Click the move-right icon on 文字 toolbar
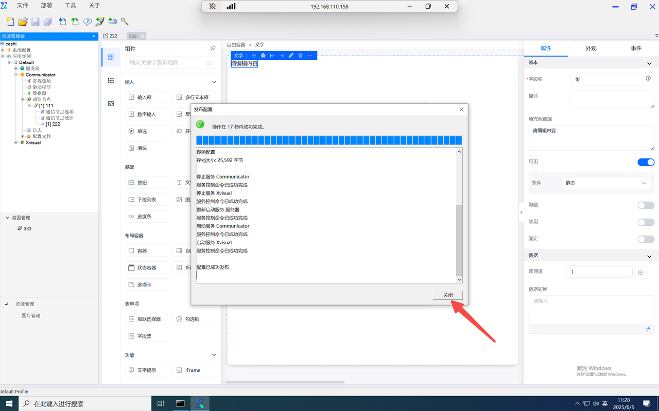Image resolution: width=659 pixels, height=411 pixels. tap(282, 56)
